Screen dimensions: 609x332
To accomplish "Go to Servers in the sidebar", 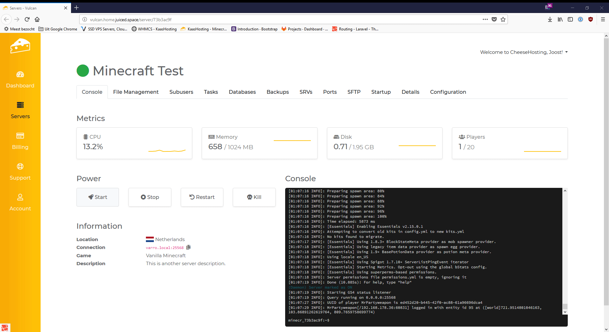I will coord(20,110).
